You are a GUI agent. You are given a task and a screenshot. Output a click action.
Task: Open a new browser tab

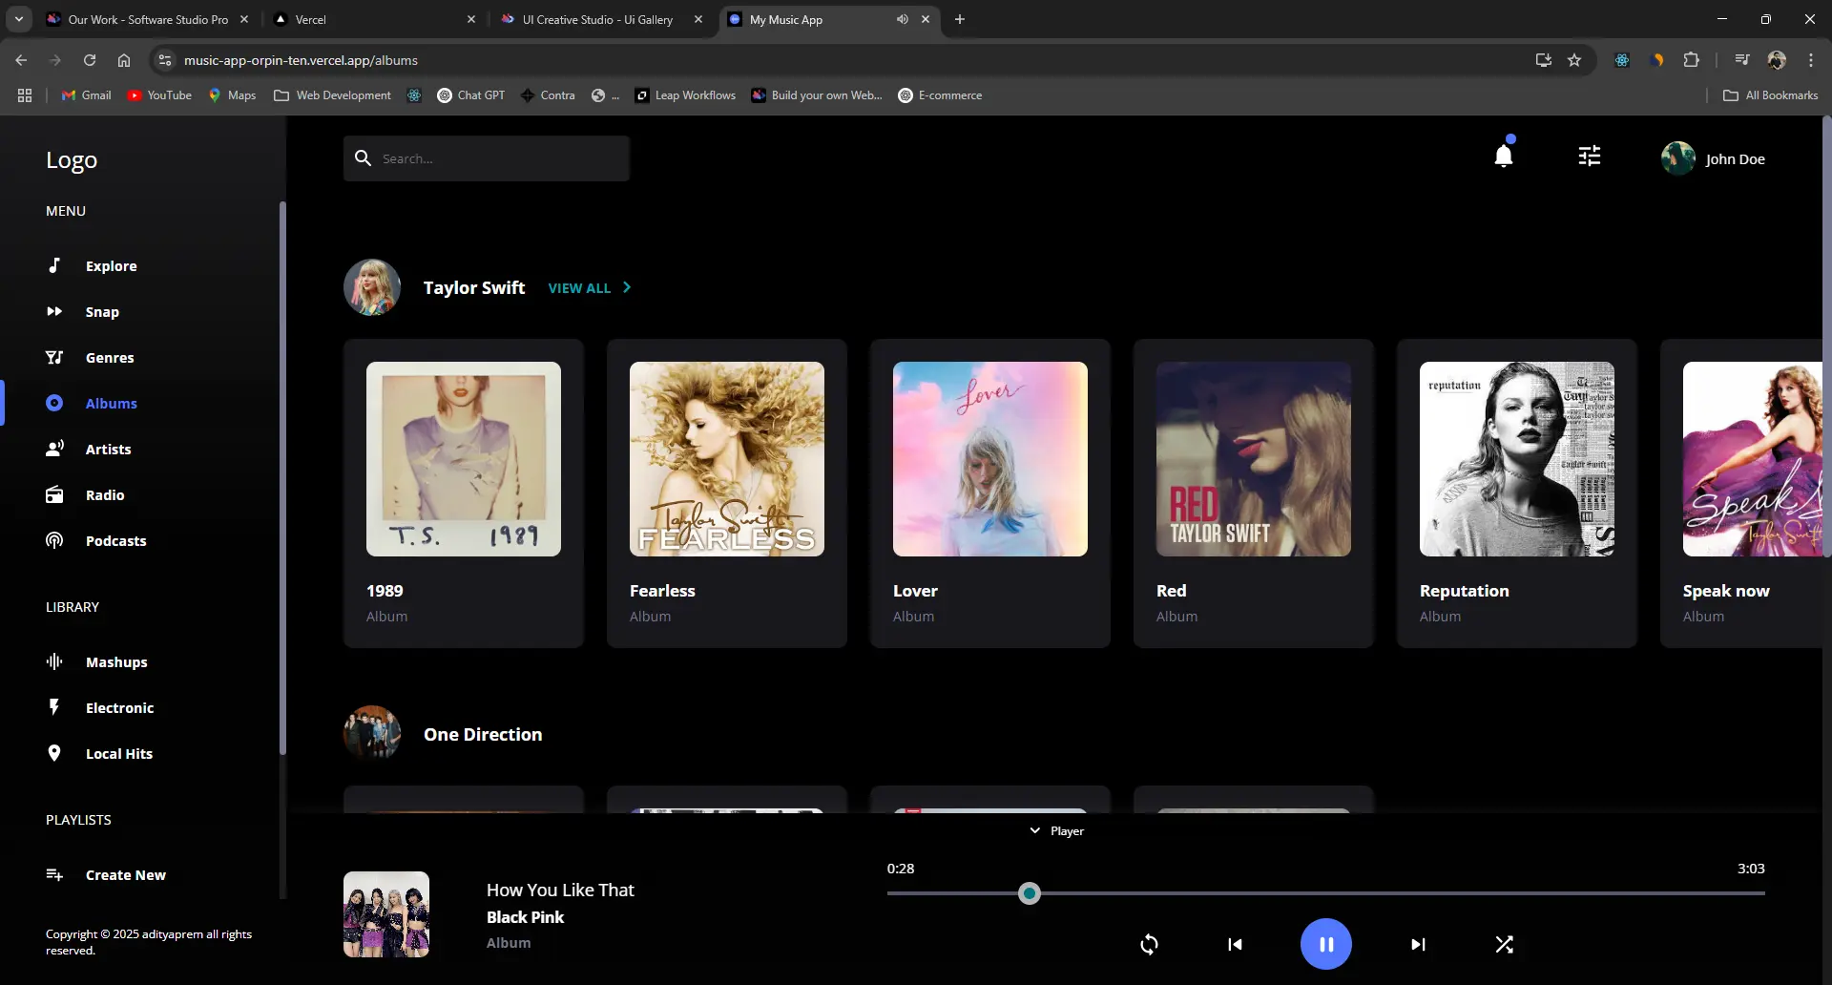960,19
